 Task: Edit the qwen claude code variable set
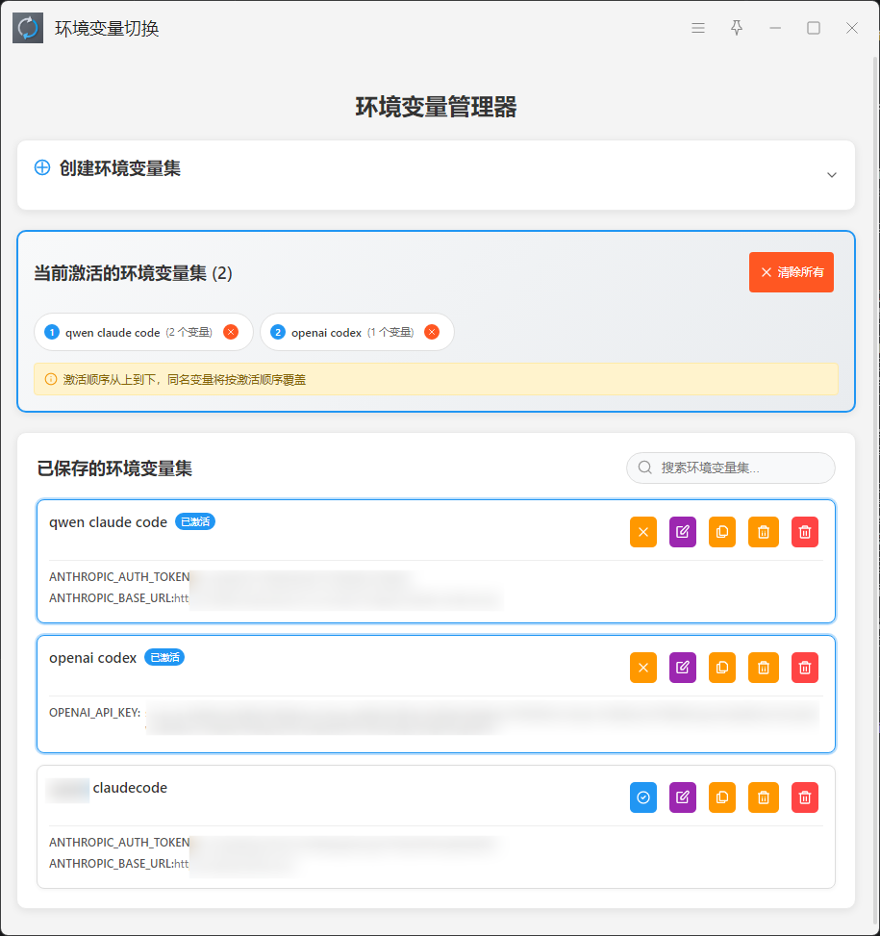pos(682,532)
